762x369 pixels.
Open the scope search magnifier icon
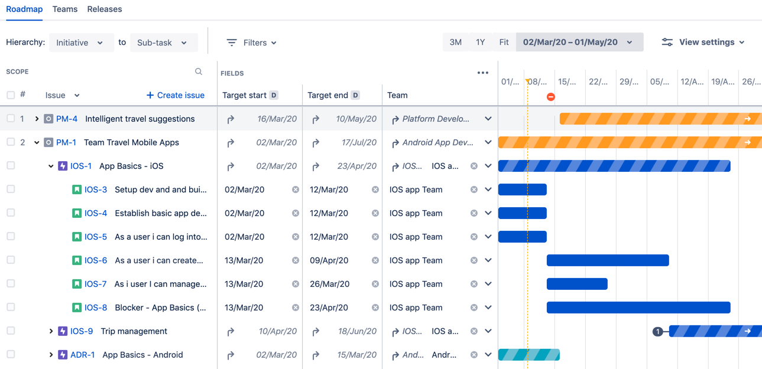pyautogui.click(x=199, y=71)
